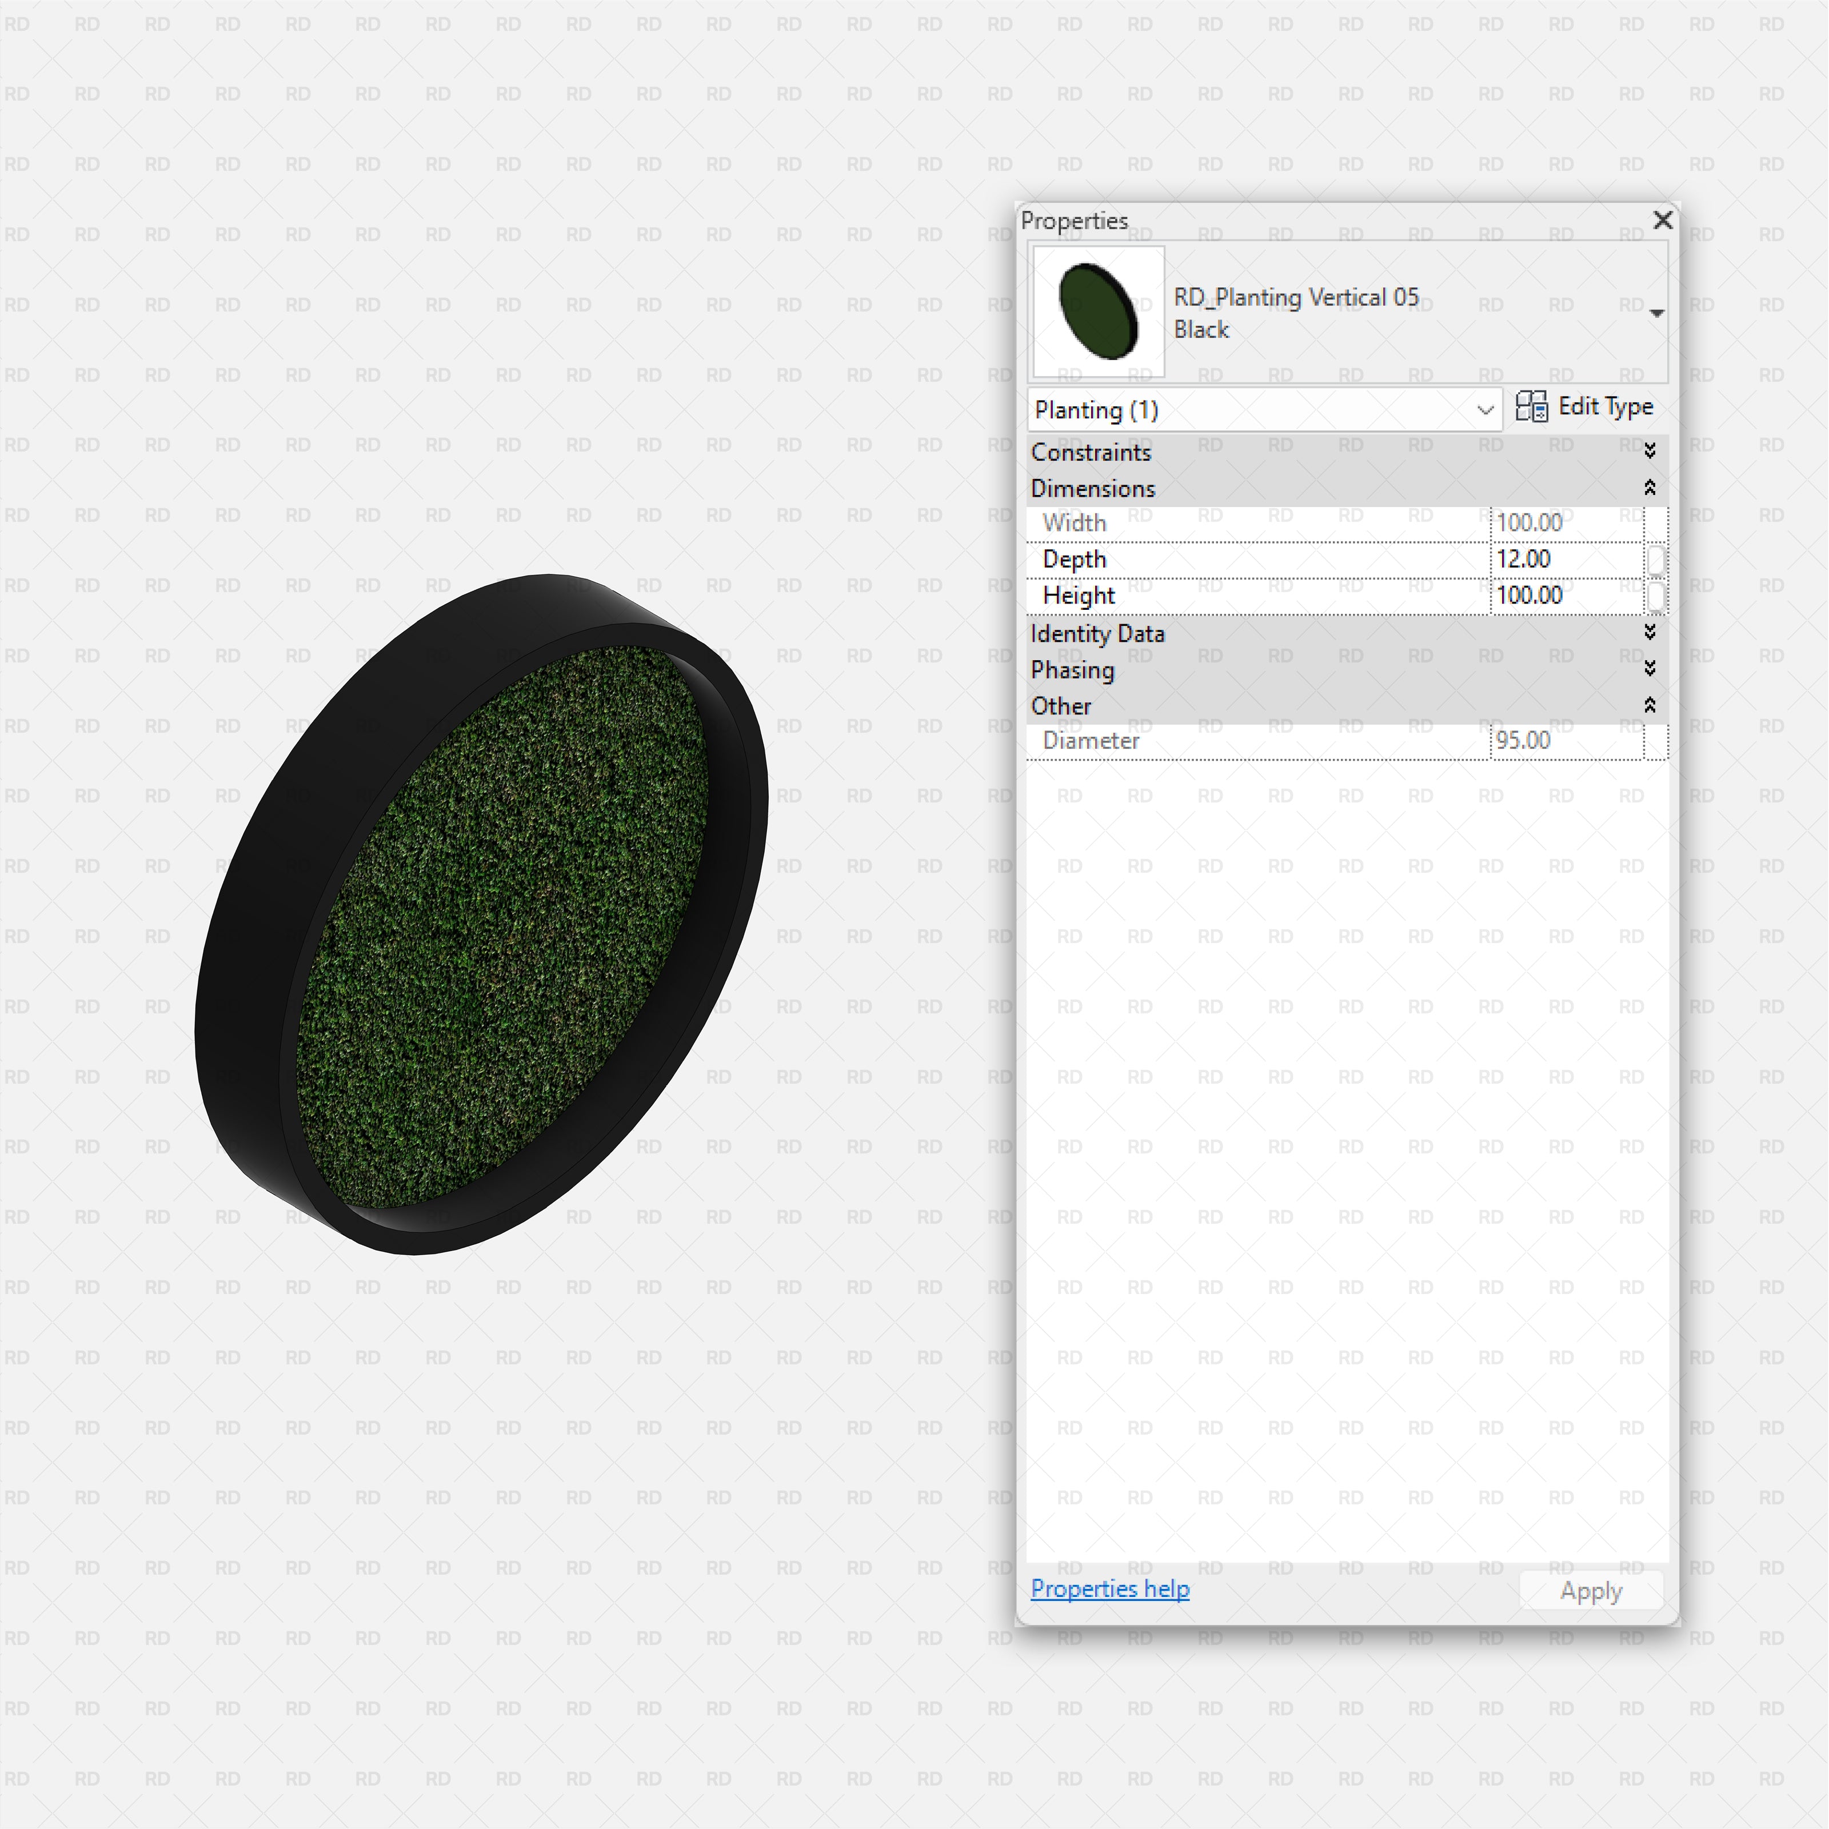This screenshot has height=1829, width=1829.
Task: Click the RD_Planting Vertical 05 preview thumbnail
Action: click(1098, 313)
